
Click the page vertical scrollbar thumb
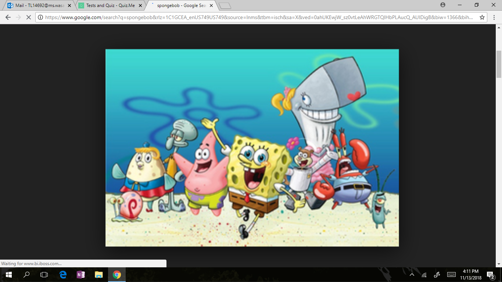499,64
